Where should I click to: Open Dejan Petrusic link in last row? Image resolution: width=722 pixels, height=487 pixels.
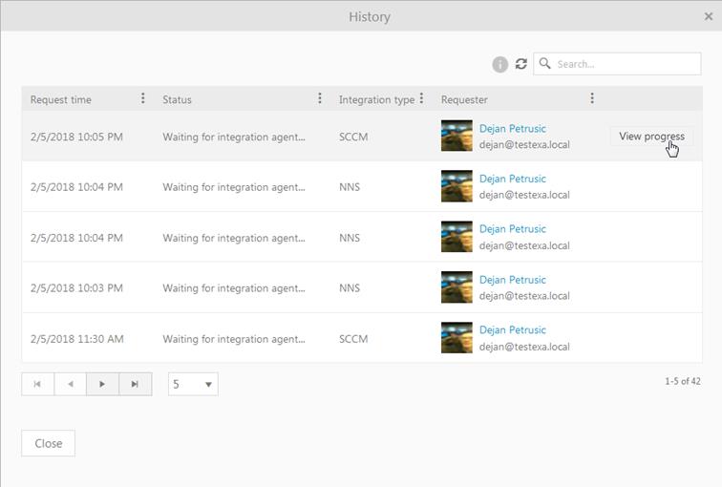coord(512,330)
